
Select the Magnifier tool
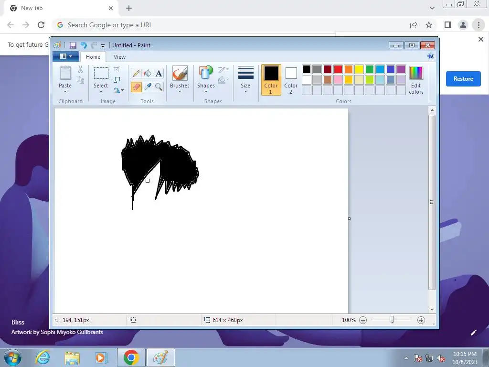click(159, 86)
